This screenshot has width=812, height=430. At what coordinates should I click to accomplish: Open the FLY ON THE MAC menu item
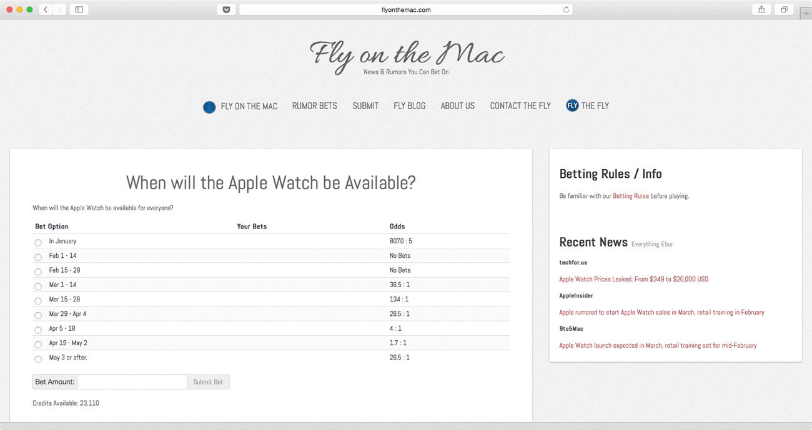(249, 106)
